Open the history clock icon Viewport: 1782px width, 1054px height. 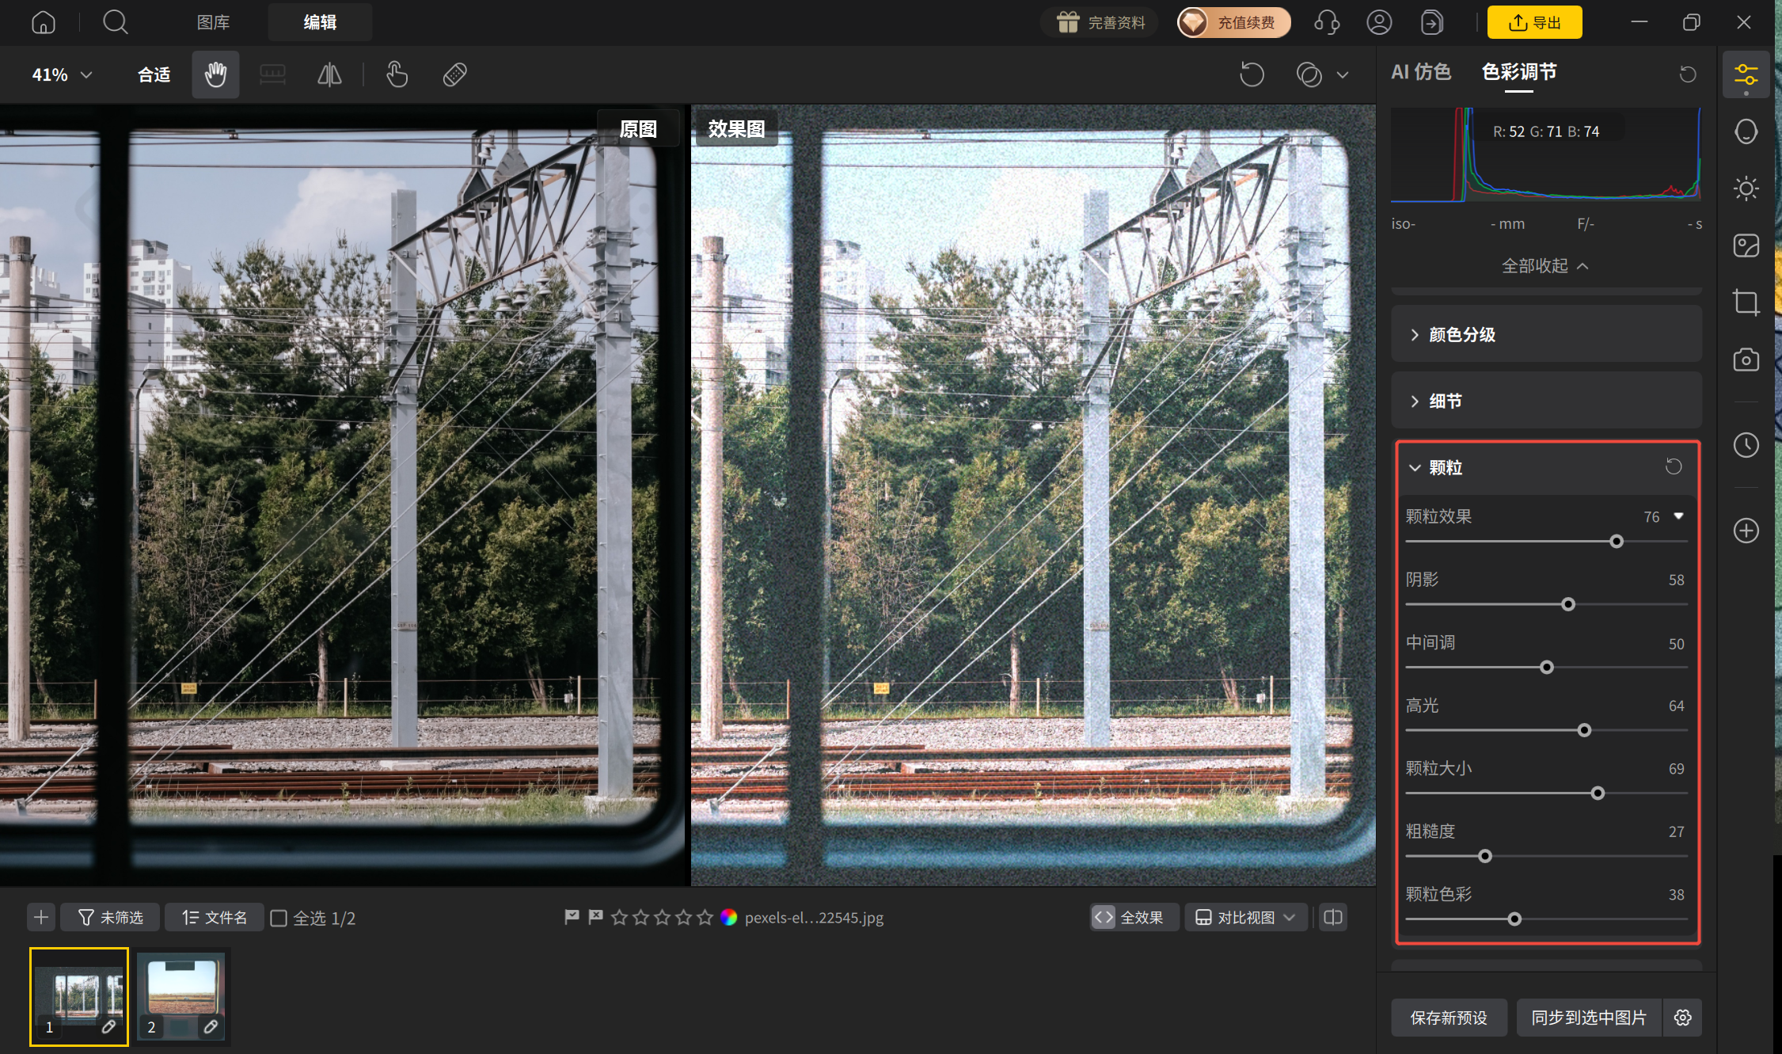pyautogui.click(x=1746, y=445)
